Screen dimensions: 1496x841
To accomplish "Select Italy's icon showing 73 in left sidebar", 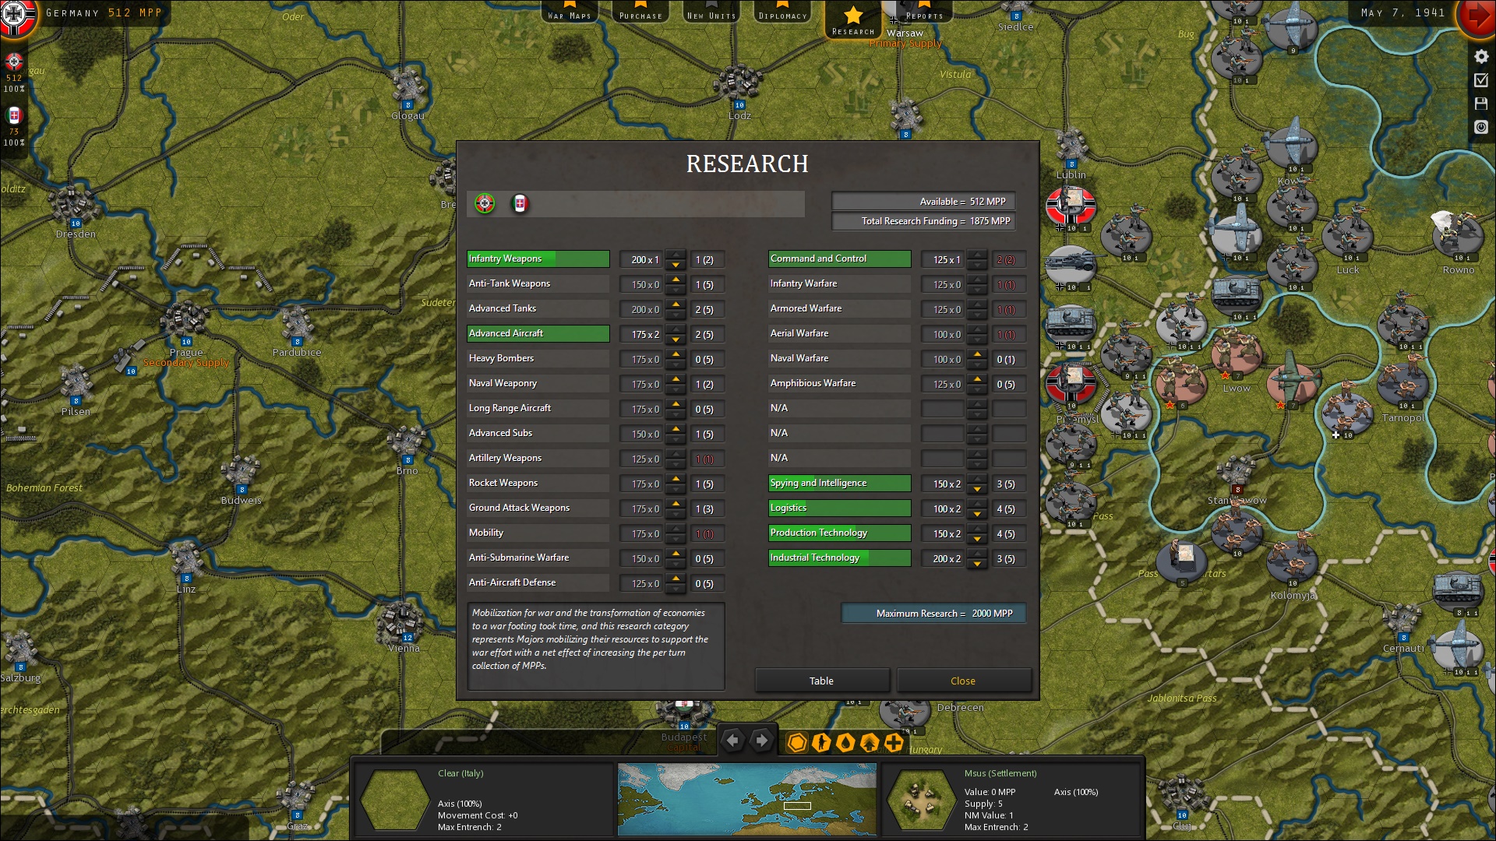I will (x=14, y=116).
